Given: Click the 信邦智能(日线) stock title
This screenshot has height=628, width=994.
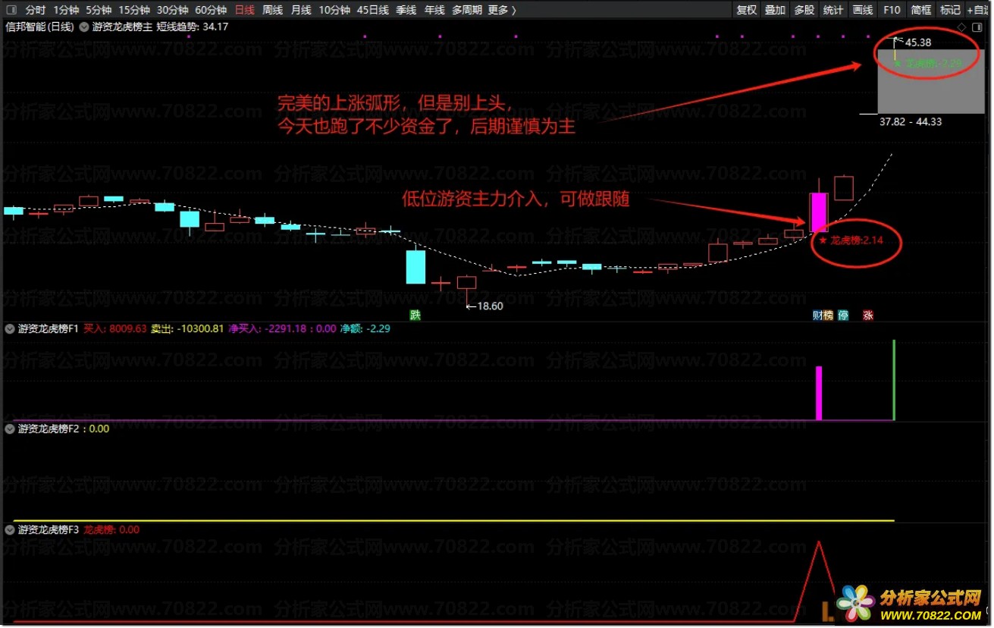Looking at the screenshot, I should coord(39,27).
